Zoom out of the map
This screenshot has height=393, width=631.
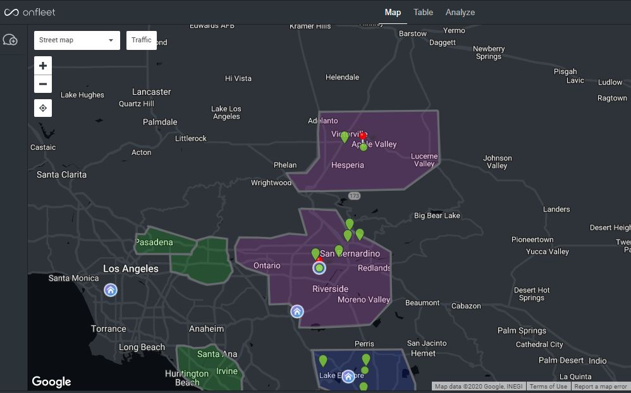click(43, 84)
